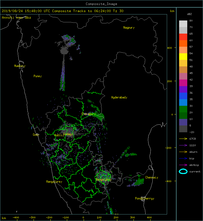
Task: Select the light blue 30-35 dBZ swatch
Action: click(183, 102)
